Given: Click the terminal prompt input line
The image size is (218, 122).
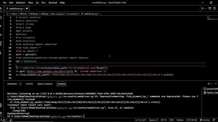Looking at the screenshot, I should [x=83, y=116].
